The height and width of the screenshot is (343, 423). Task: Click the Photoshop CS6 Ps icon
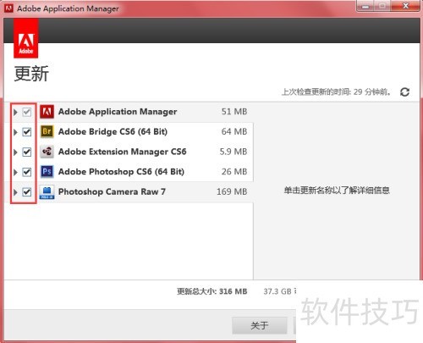point(47,172)
